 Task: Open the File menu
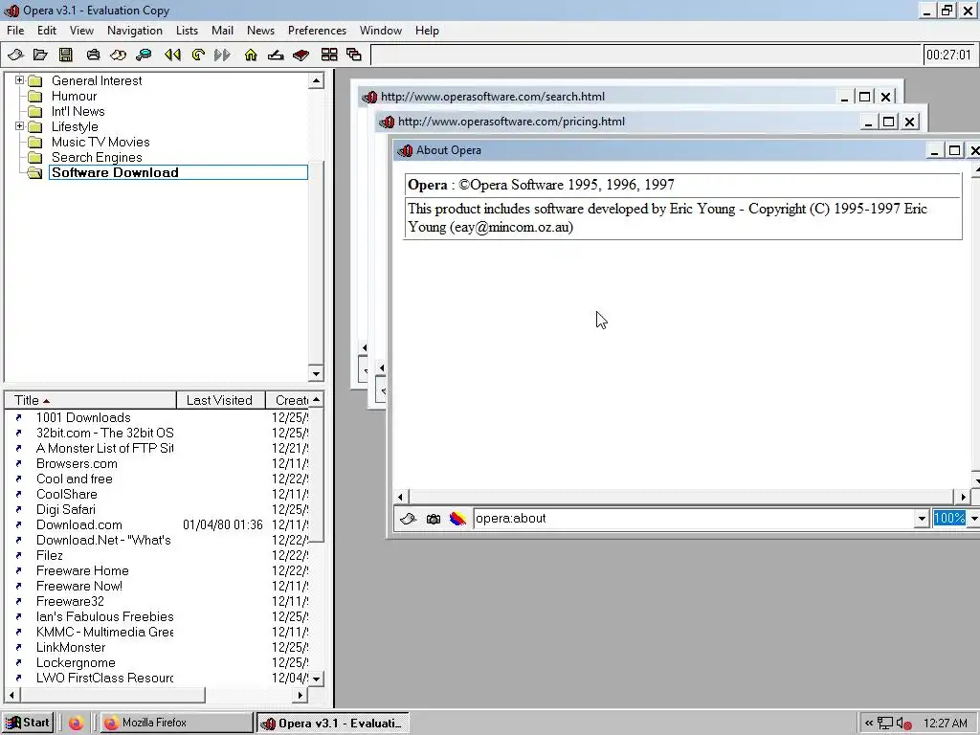15,31
